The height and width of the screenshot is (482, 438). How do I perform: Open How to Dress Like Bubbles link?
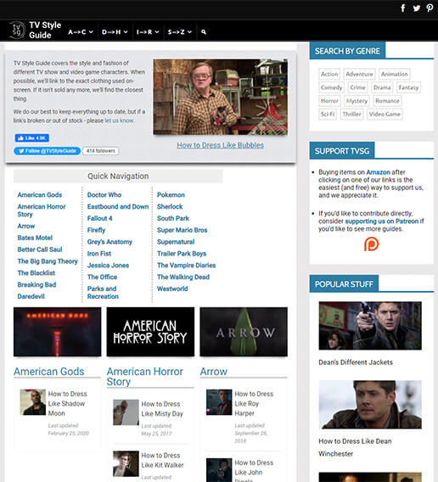click(x=220, y=145)
